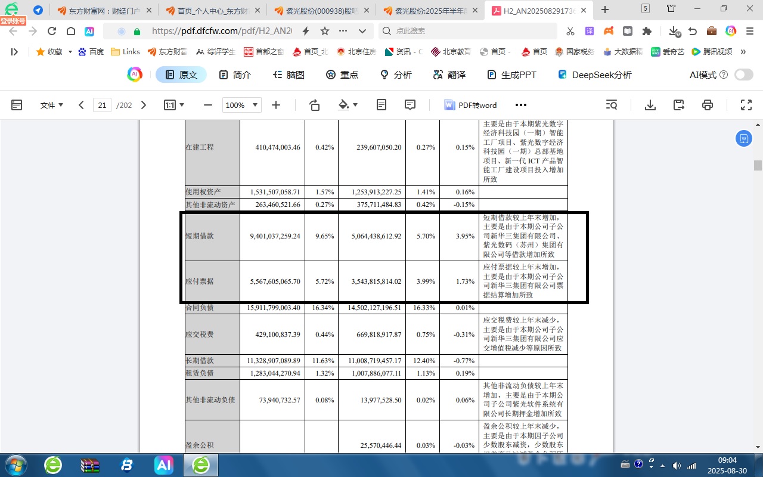Open the 收藏 favorites dropdown arrow
This screenshot has width=763, height=477.
(70, 52)
